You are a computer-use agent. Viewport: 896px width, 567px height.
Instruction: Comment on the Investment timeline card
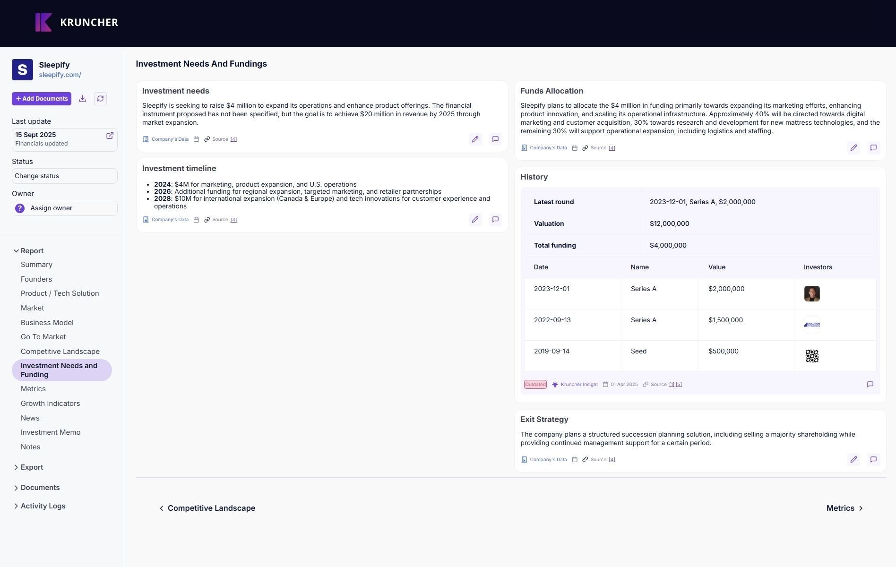pos(495,220)
